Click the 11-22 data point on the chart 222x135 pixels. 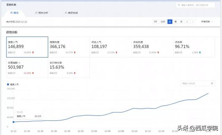(14, 122)
